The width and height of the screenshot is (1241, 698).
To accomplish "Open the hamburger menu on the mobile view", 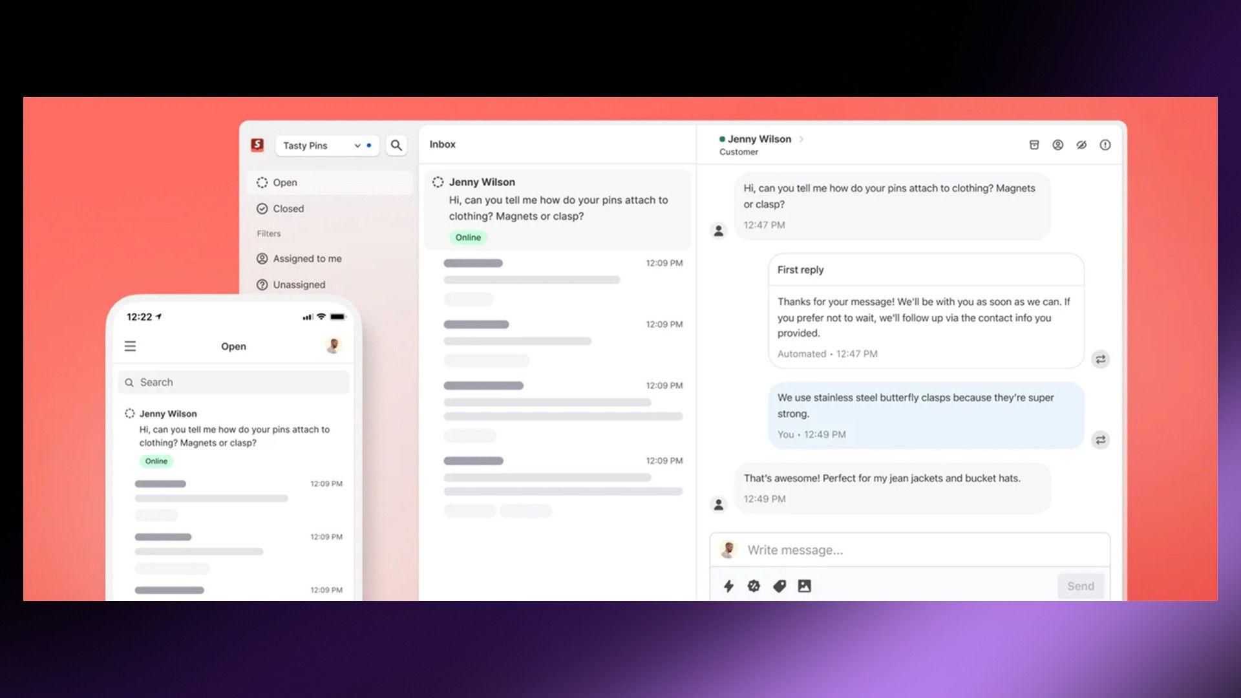I will [130, 346].
